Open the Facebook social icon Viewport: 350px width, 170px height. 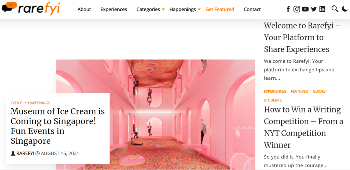coord(288,9)
